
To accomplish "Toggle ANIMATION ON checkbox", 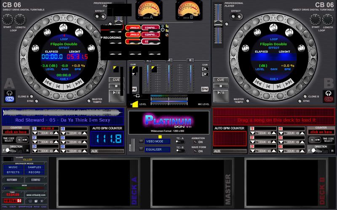I will click(195, 142).
